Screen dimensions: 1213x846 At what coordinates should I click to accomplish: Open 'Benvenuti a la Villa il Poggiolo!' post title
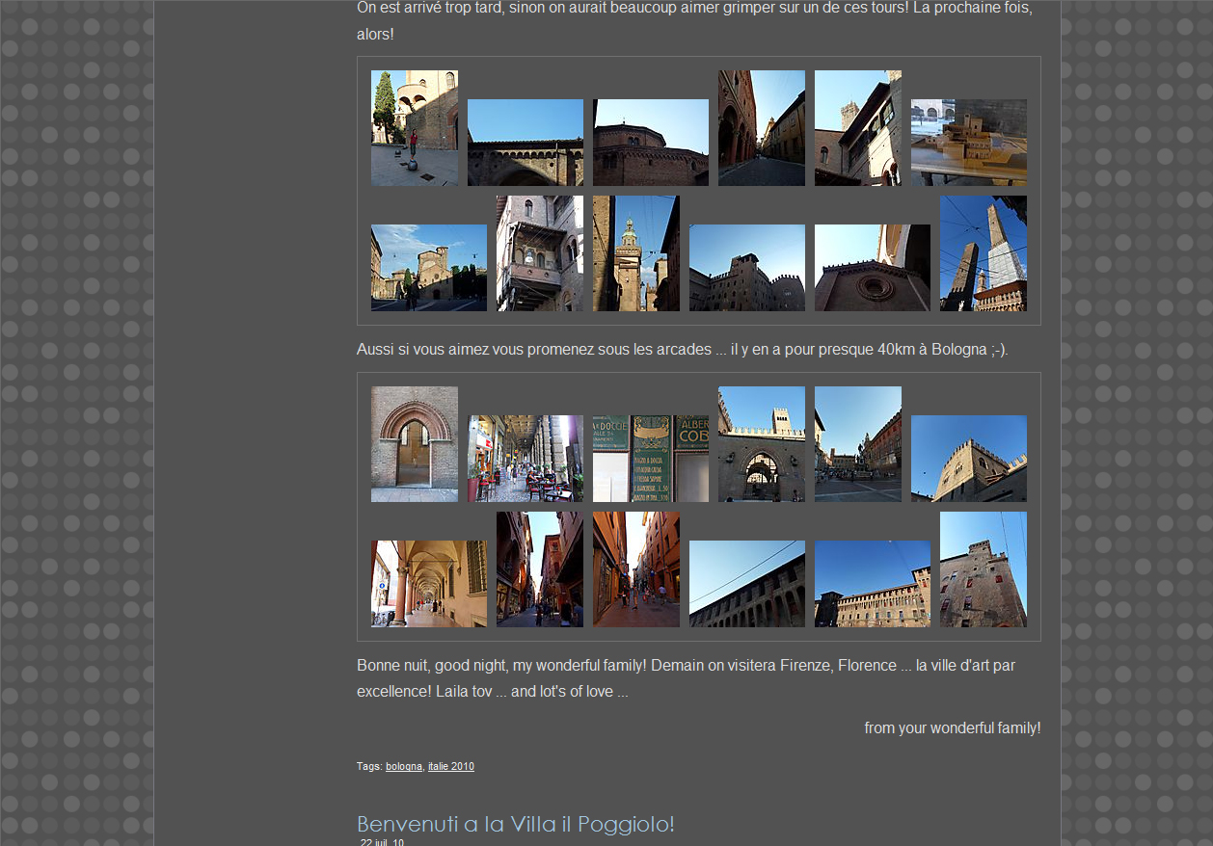pyautogui.click(x=515, y=824)
